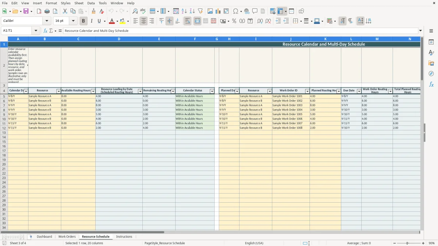This screenshot has height=246, width=438.
Task: Click the Sort Ascending icon
Action: [x=184, y=11]
